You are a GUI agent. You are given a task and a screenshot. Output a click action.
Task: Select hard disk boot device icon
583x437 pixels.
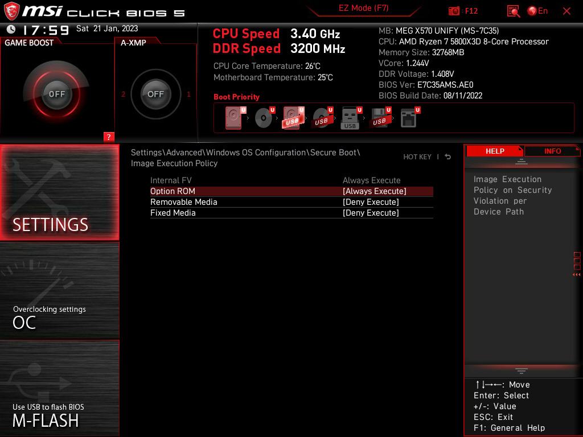235,118
